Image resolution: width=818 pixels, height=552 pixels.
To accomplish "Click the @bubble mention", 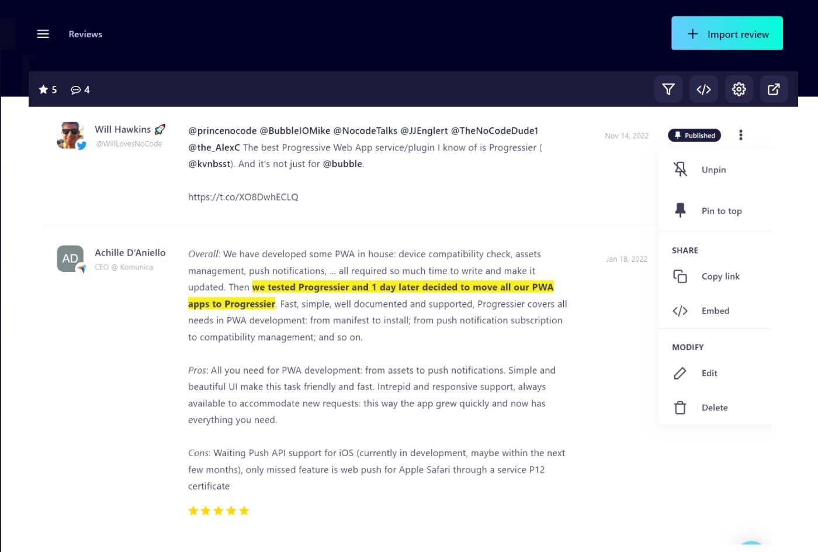I will pos(342,164).
